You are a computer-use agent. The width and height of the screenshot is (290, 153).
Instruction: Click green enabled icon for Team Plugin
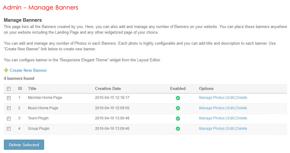pos(178,118)
